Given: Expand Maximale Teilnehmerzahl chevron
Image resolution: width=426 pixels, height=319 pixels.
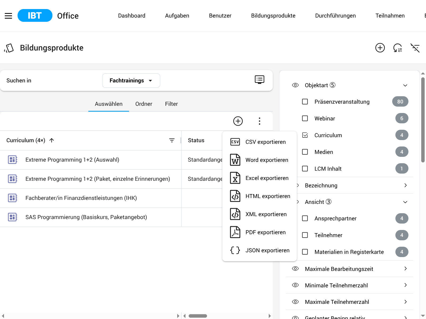Looking at the screenshot, I should coord(405,302).
